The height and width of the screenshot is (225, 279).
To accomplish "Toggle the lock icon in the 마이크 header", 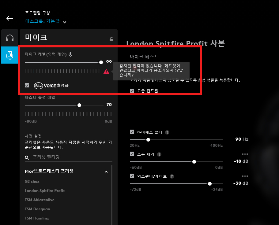I will pos(111,39).
